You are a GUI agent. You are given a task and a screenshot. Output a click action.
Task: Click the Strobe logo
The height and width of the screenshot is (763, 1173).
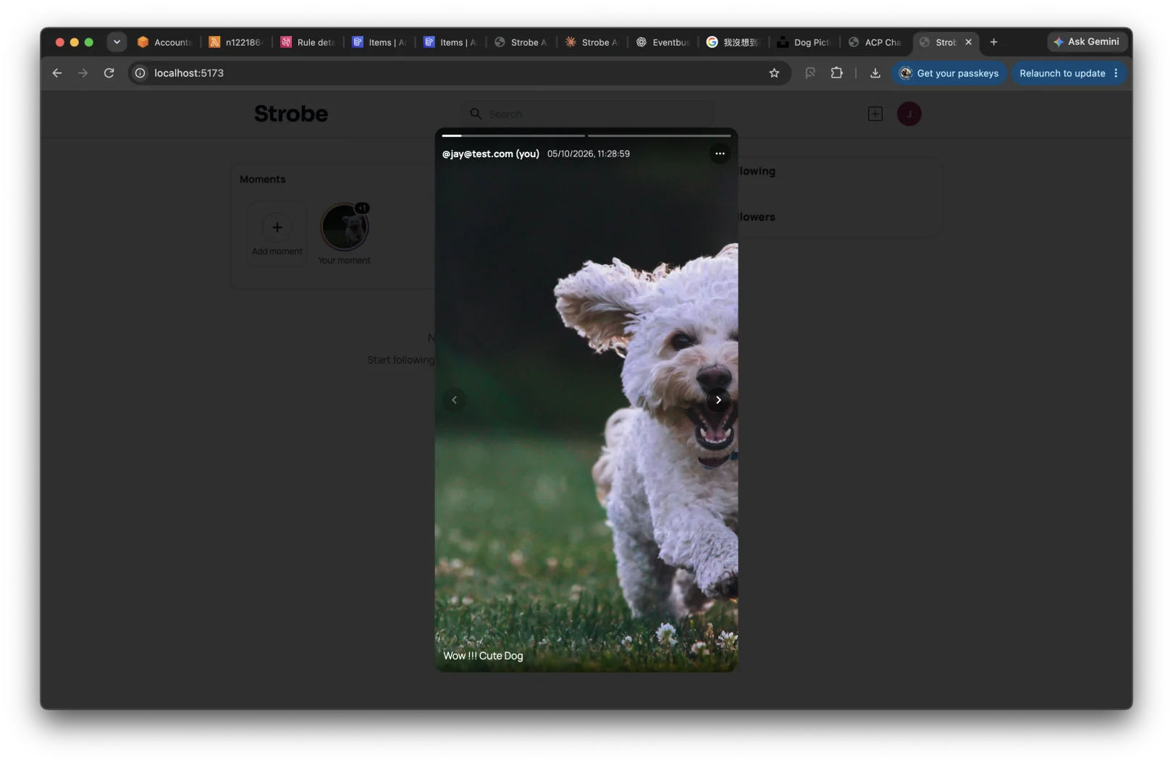pos(291,114)
